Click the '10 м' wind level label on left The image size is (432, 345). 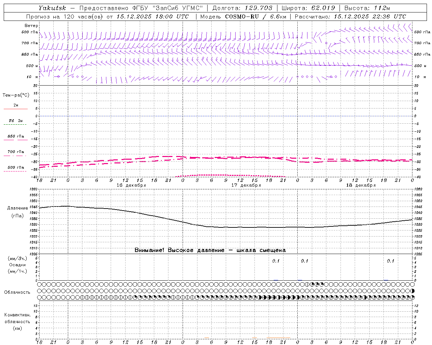32,77
